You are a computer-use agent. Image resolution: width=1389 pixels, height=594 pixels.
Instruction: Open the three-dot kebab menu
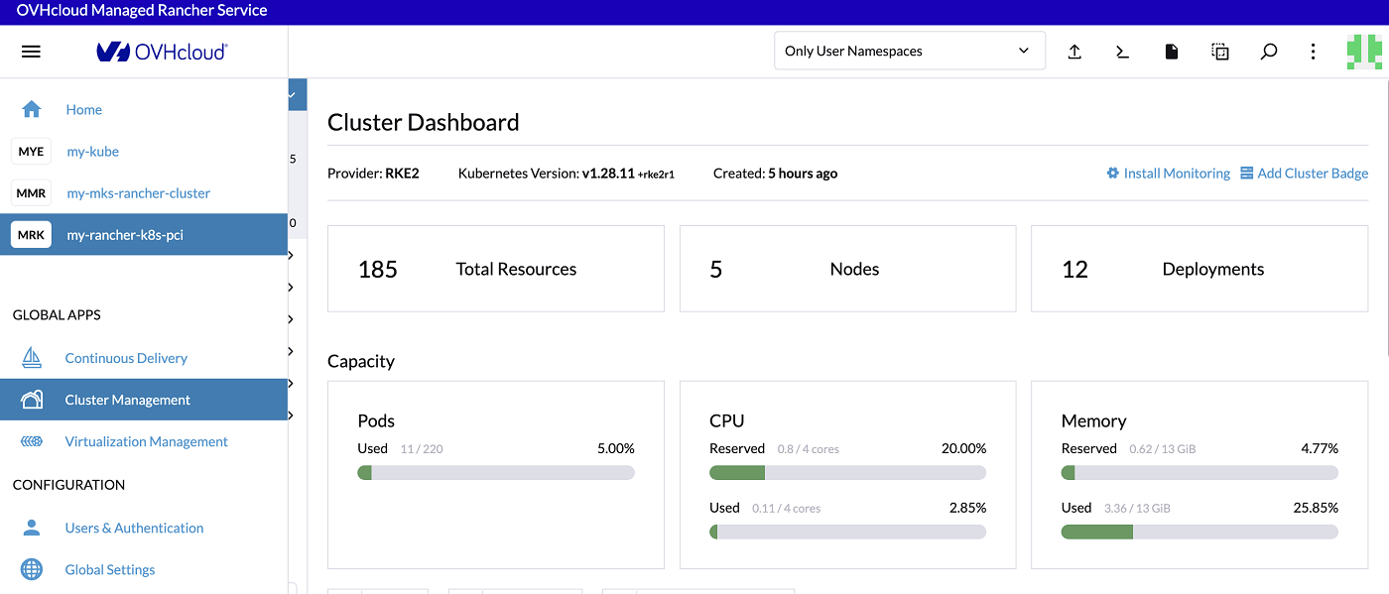[x=1313, y=51]
